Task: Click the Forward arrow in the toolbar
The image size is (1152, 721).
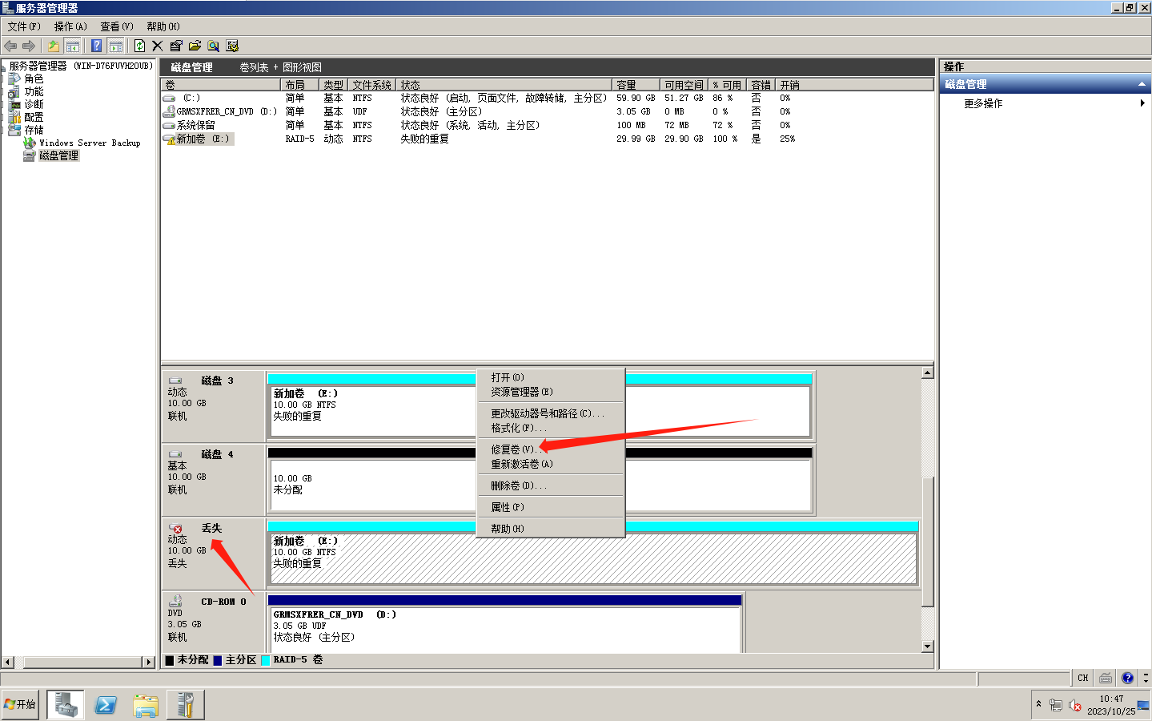Action: click(29, 46)
